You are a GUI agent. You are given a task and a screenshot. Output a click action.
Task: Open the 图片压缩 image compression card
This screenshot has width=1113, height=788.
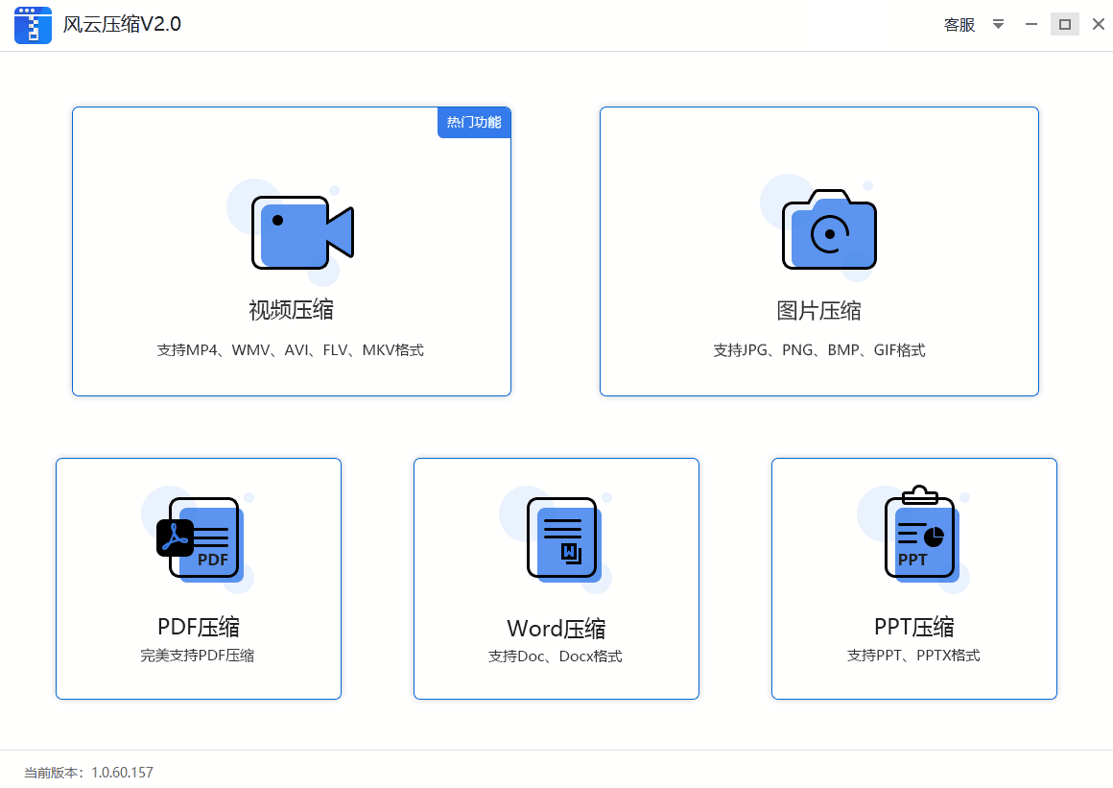[x=818, y=251]
